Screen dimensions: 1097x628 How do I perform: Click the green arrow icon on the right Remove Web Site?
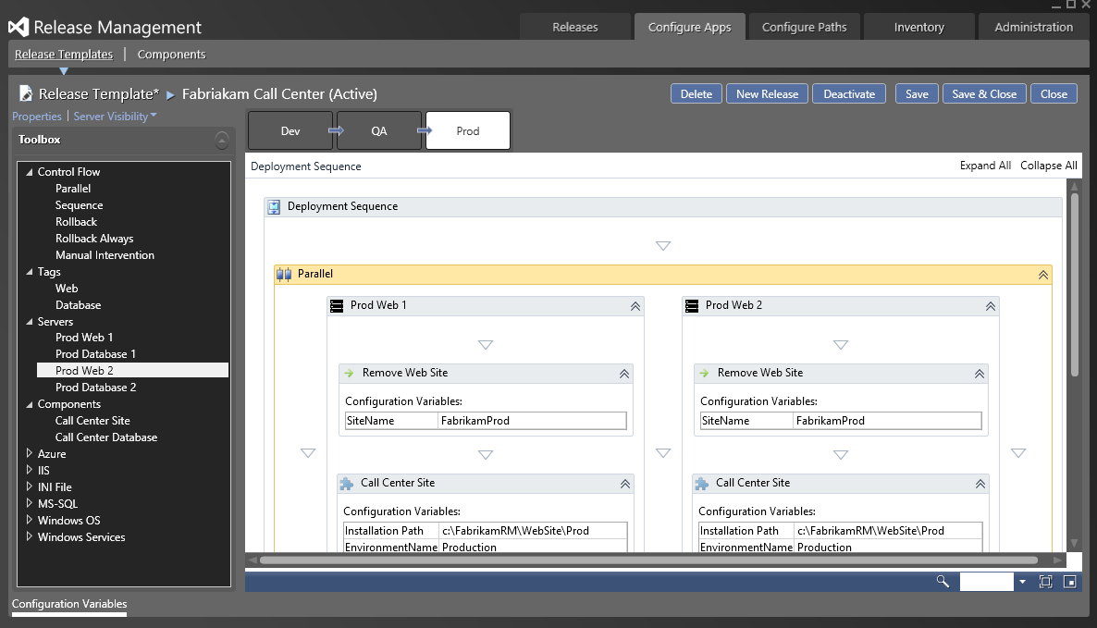coord(704,374)
